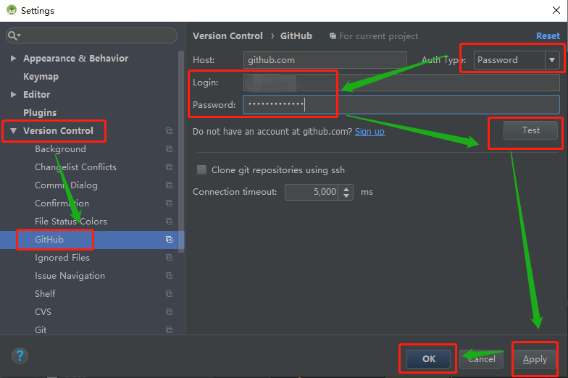Screen dimensions: 568x378
Task: Click project-level icon beside GitHub row
Action: pos(170,239)
